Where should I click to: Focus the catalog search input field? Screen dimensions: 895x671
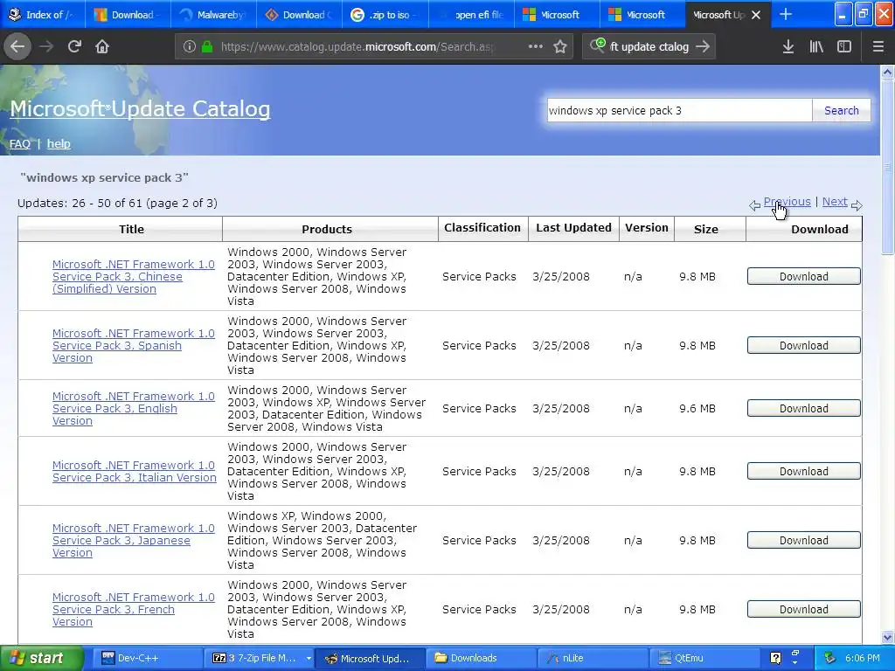tap(679, 111)
